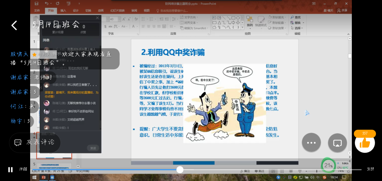Select slide 5 thumbnail
The height and width of the screenshot is (181, 382).
[54, 165]
